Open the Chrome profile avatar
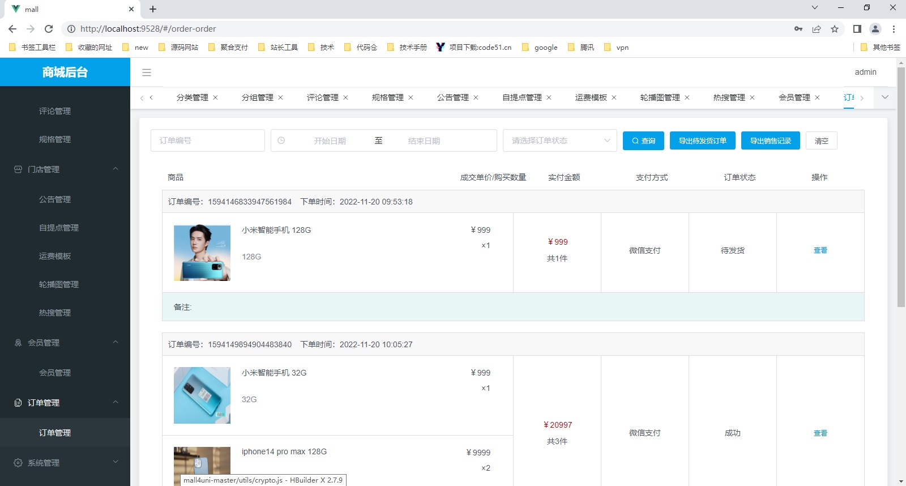This screenshot has width=906, height=486. (x=875, y=29)
